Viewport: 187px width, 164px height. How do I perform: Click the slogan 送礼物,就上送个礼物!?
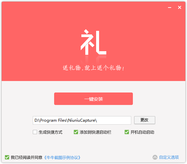point(93,68)
